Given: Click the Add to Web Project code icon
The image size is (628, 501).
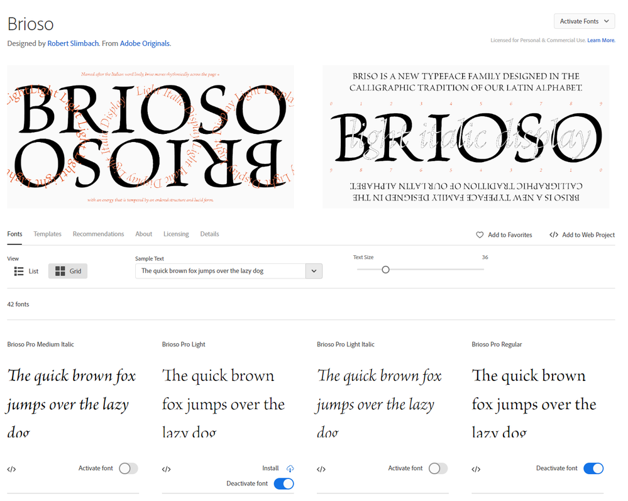Looking at the screenshot, I should coord(554,234).
